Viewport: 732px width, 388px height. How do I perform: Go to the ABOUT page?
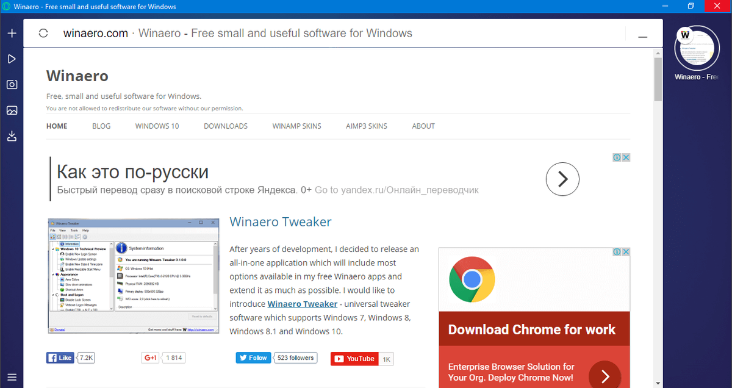pyautogui.click(x=423, y=126)
